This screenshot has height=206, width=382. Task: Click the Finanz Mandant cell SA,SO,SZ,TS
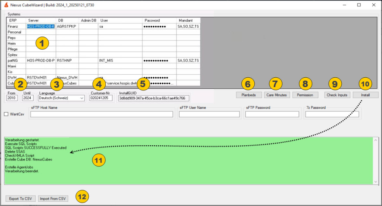tap(188, 26)
